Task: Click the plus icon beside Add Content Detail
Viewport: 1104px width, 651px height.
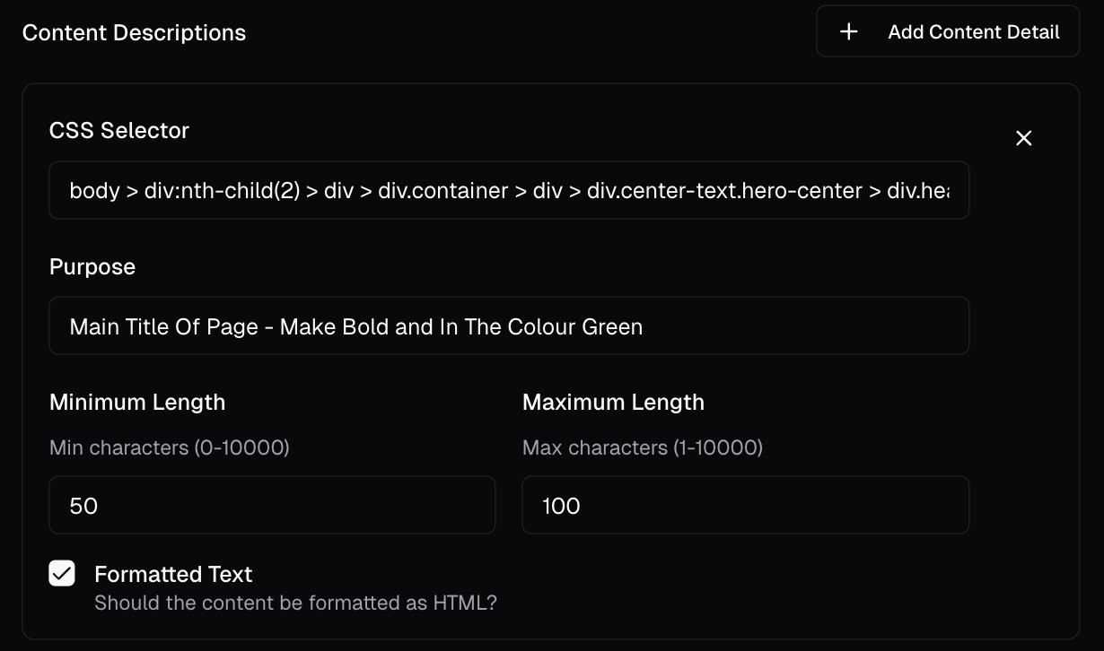Action: [x=848, y=32]
